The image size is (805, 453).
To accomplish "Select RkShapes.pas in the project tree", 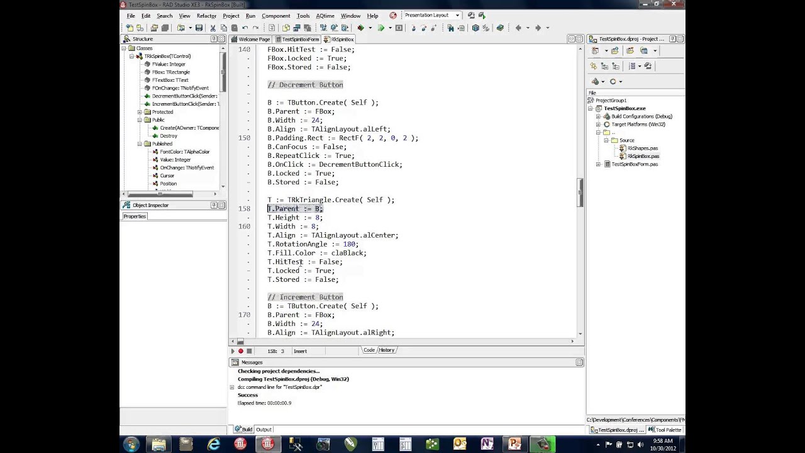I will 642,148.
